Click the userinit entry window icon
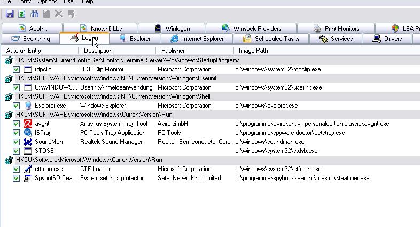420x227 pixels. (x=28, y=87)
